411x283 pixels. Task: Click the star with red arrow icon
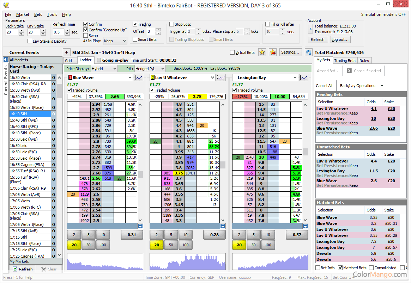pos(272,52)
